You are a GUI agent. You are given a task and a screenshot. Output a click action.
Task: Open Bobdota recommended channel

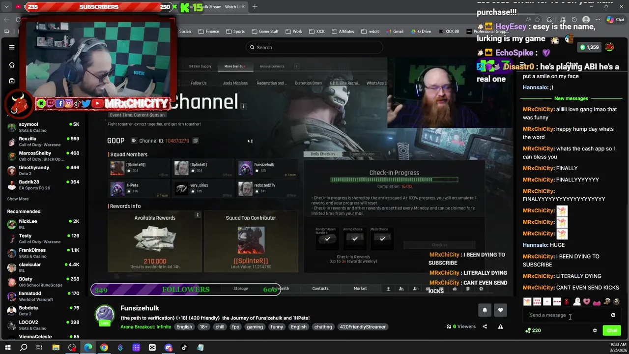(43, 310)
